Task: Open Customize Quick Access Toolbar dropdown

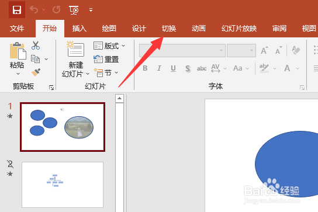Action: (91, 10)
